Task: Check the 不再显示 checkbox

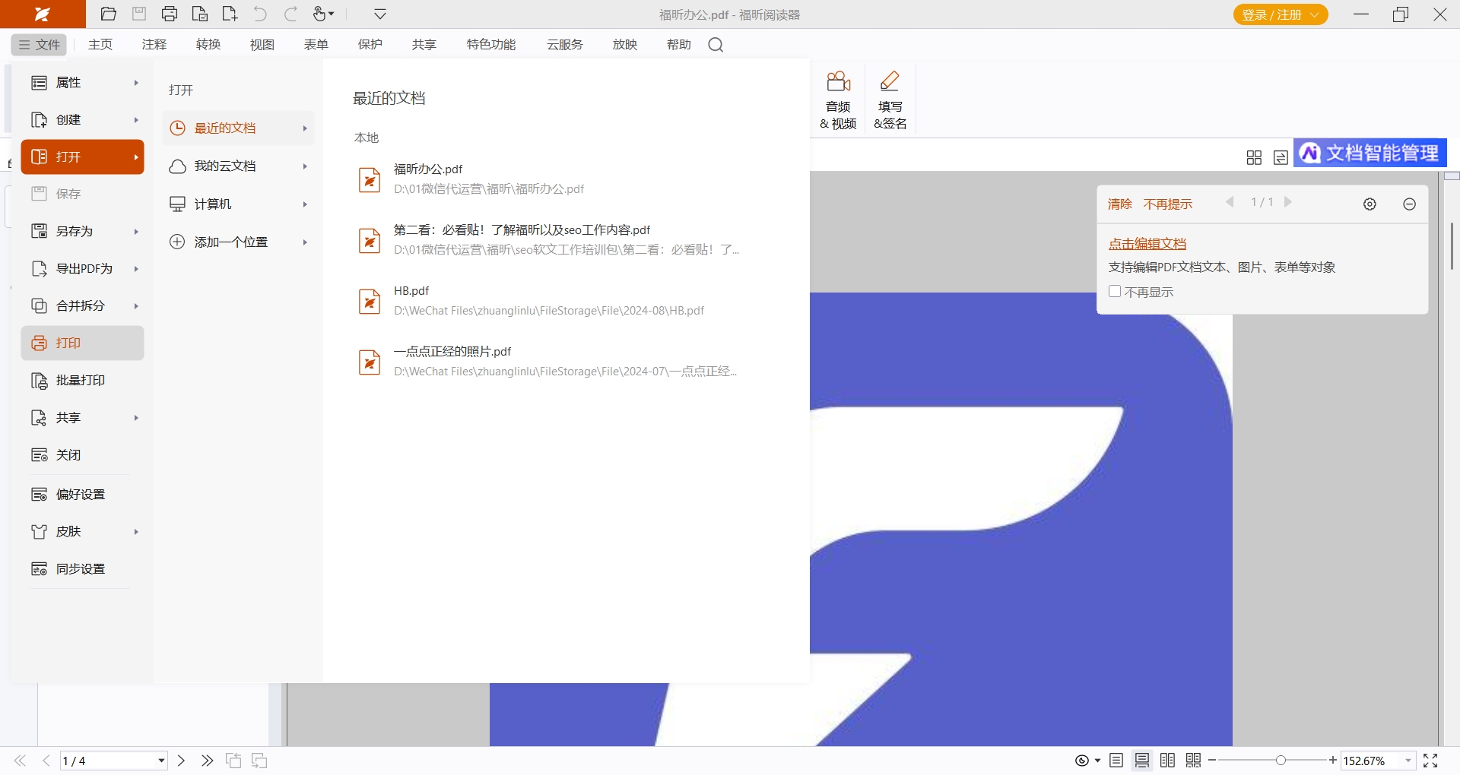Action: [x=1115, y=292]
